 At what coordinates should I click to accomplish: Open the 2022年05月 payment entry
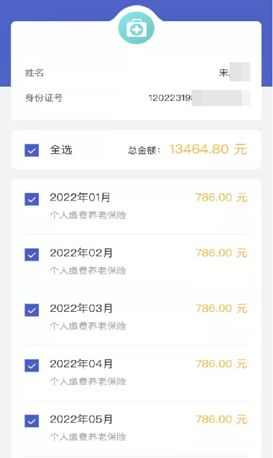pos(136,428)
